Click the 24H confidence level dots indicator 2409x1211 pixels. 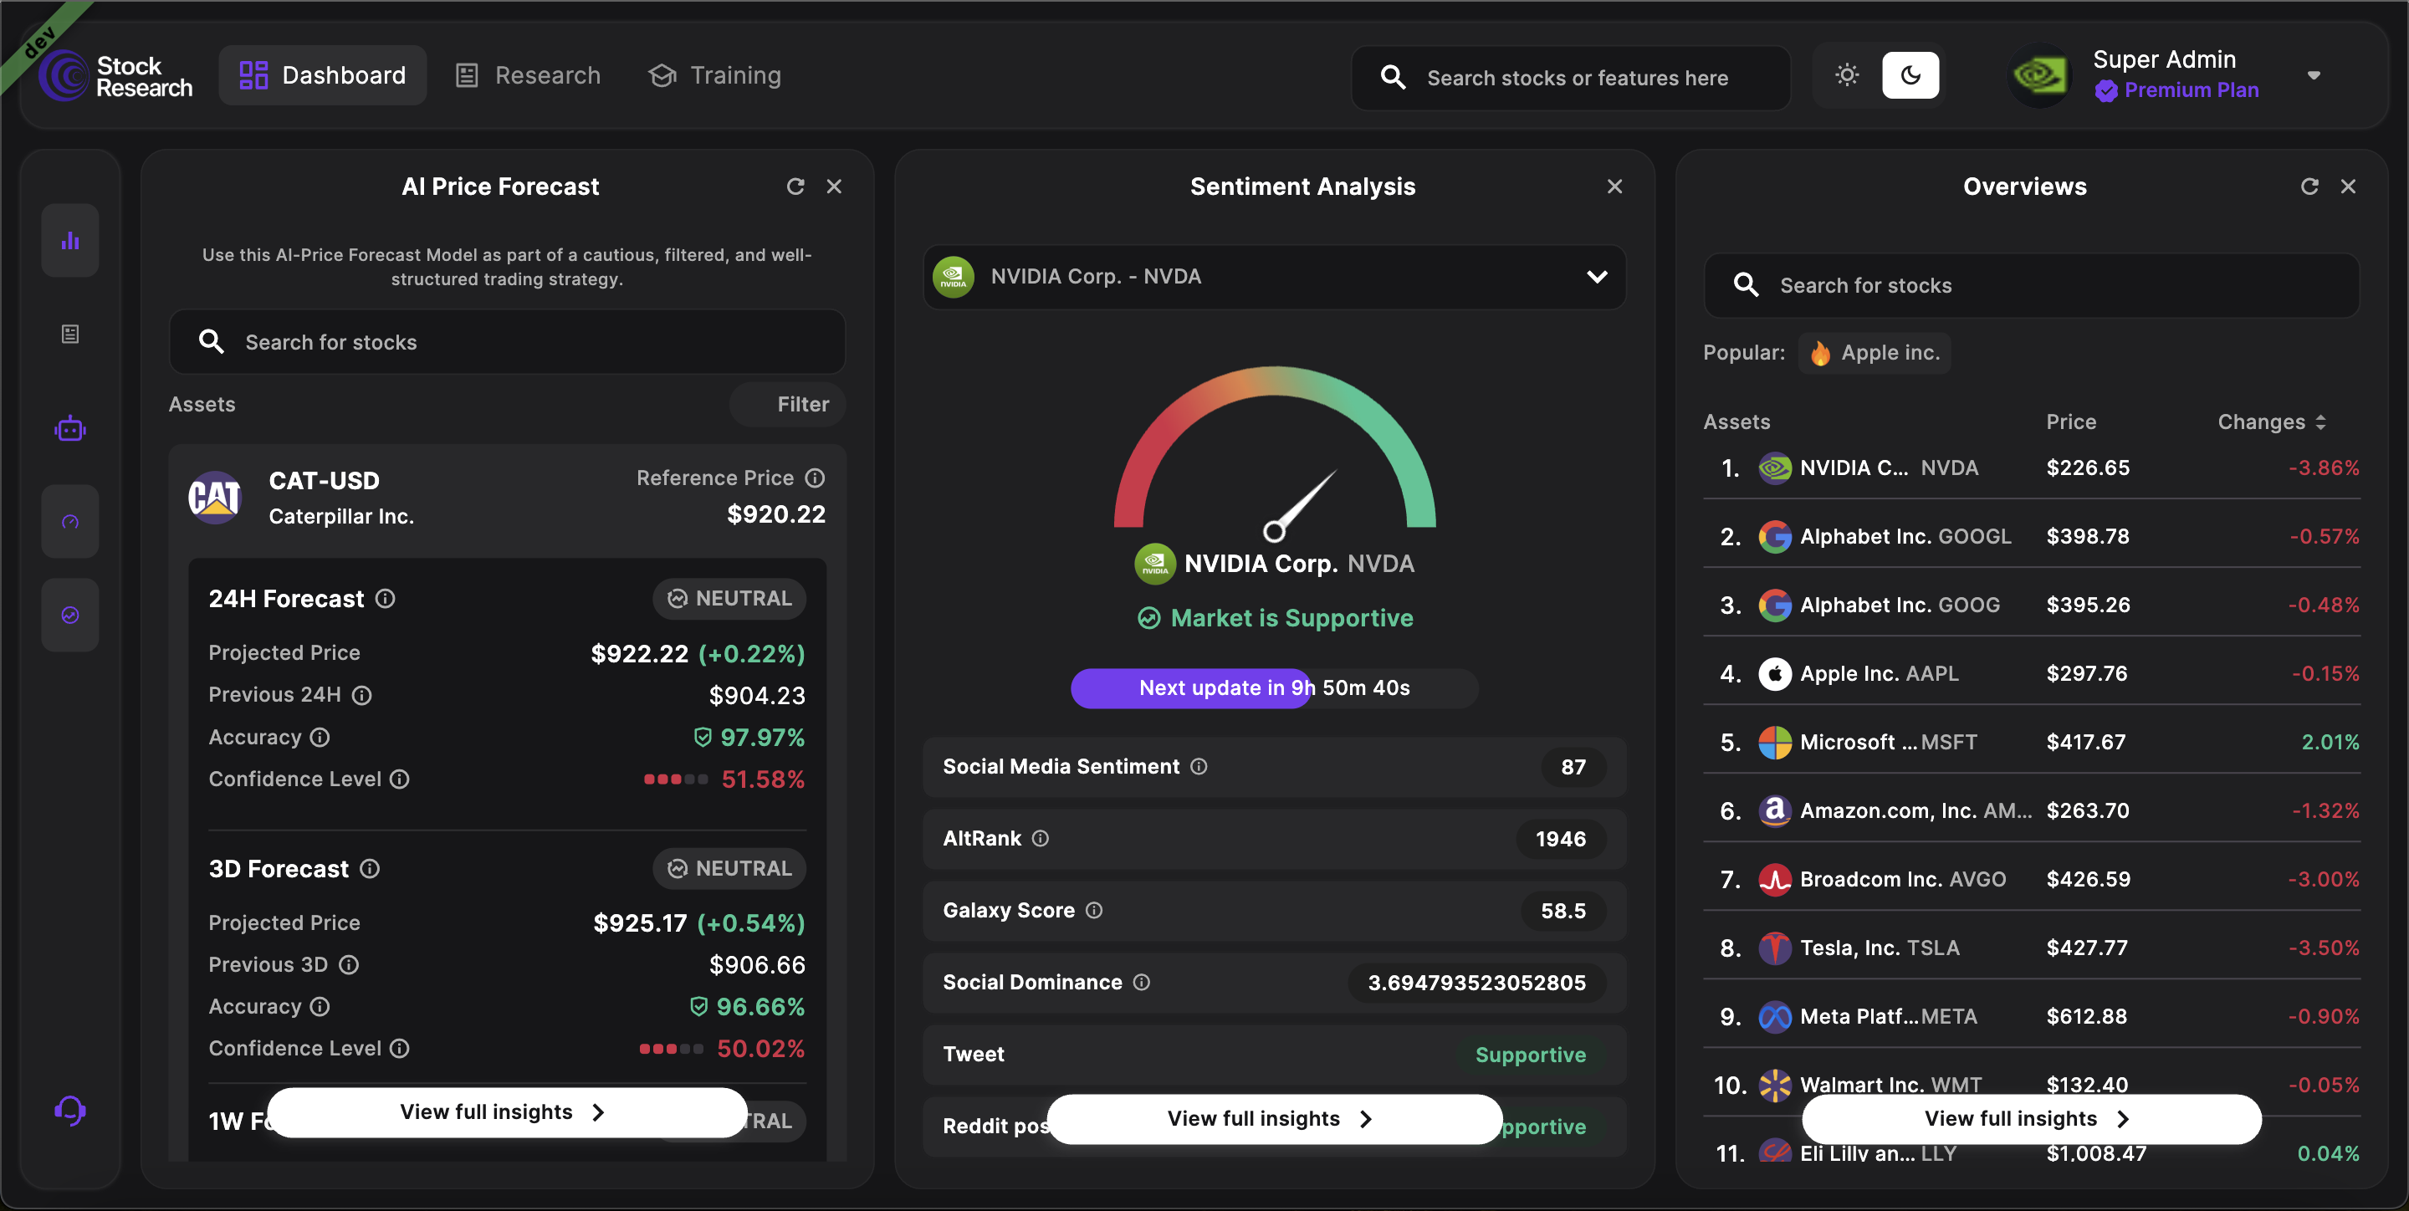[675, 779]
